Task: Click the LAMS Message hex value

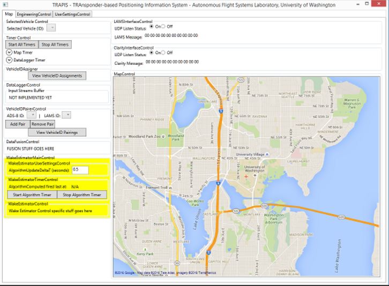Action: coord(171,35)
